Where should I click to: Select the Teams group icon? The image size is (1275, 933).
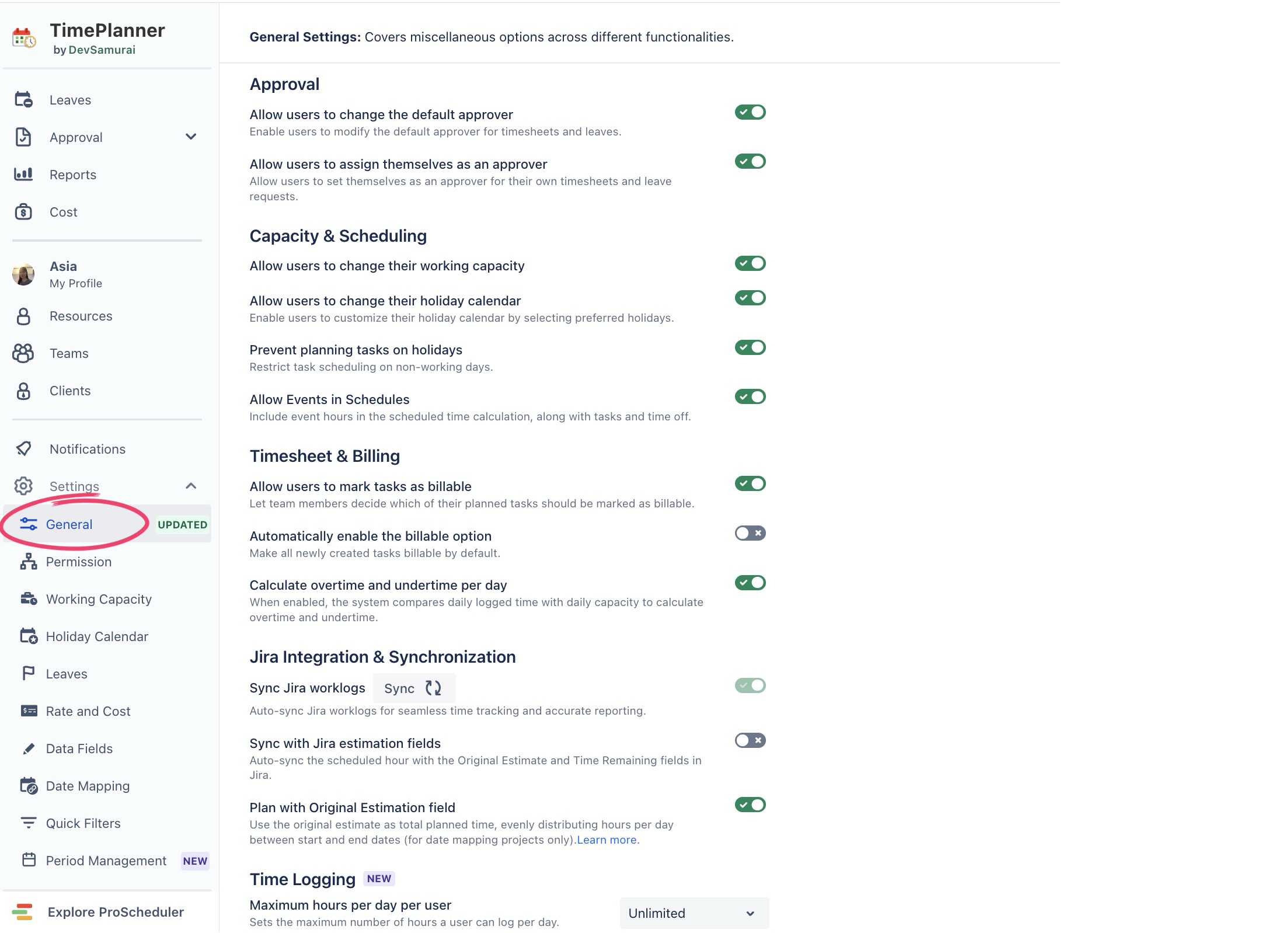(x=23, y=353)
